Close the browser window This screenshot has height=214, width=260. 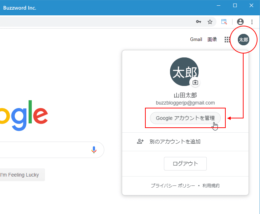[251, 5]
